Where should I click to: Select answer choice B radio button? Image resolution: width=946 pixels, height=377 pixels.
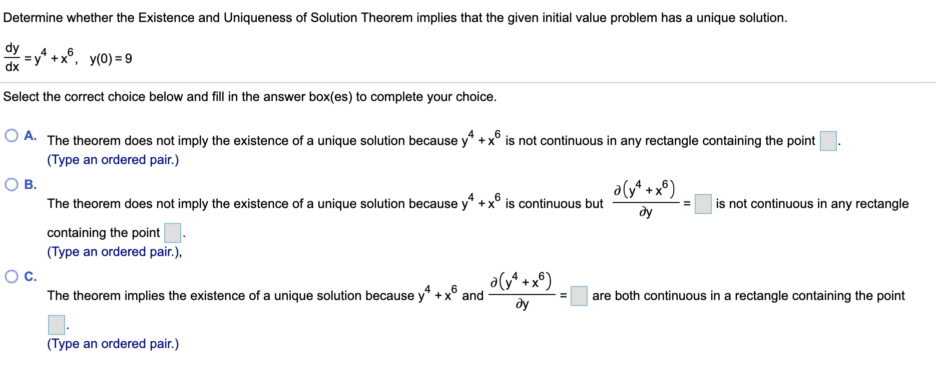click(11, 185)
